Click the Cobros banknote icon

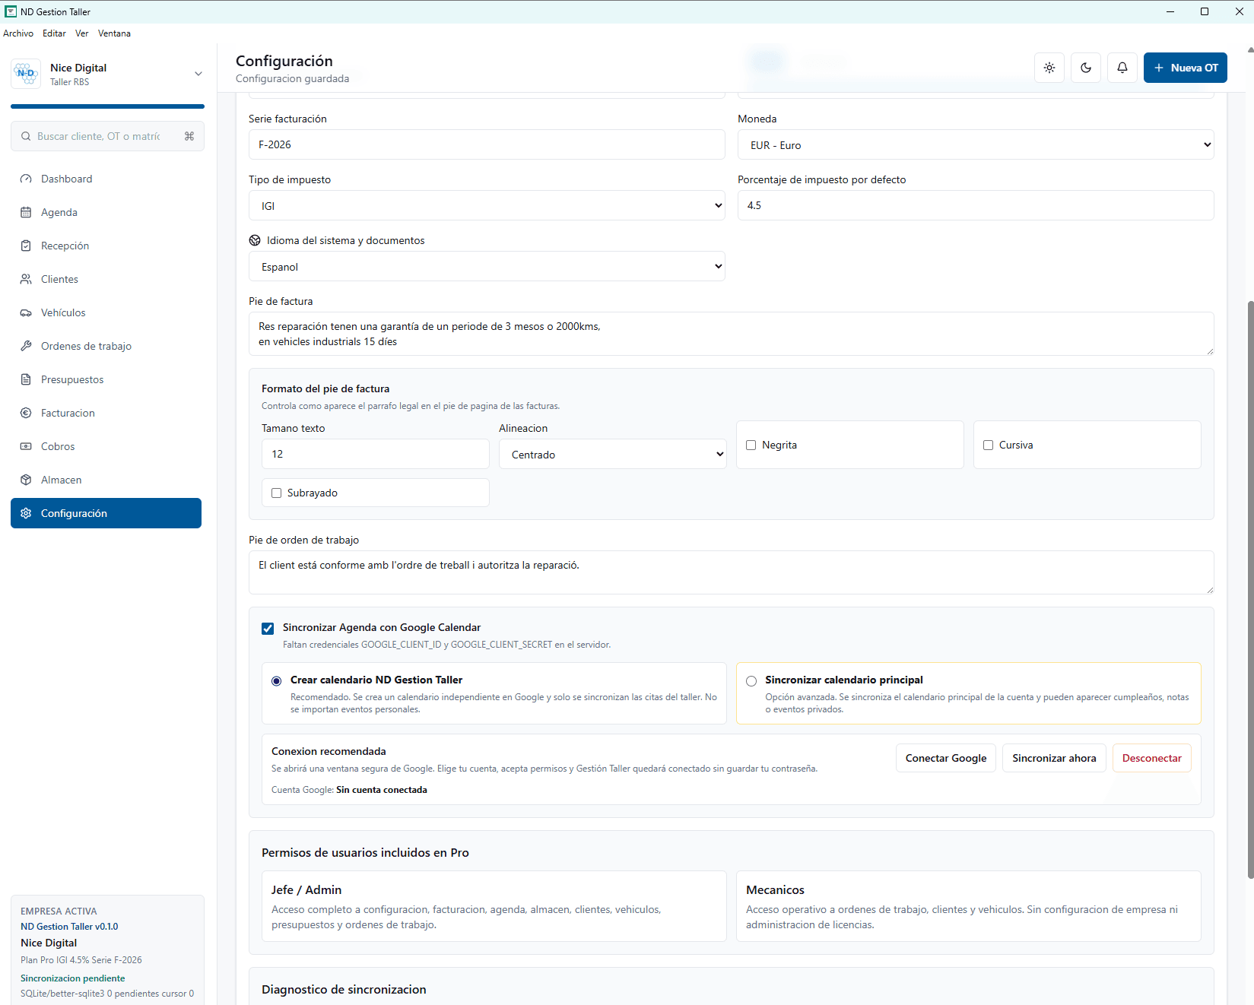(26, 446)
